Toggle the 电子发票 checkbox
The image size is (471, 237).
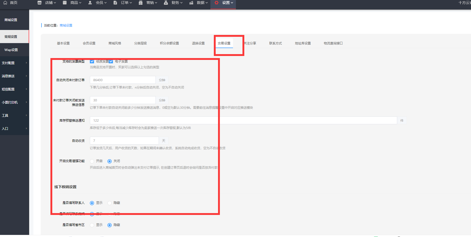click(111, 61)
